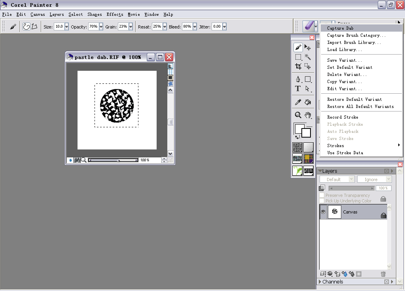Toggle the grid in document window
This screenshot has height=291, width=405.
(170, 72)
